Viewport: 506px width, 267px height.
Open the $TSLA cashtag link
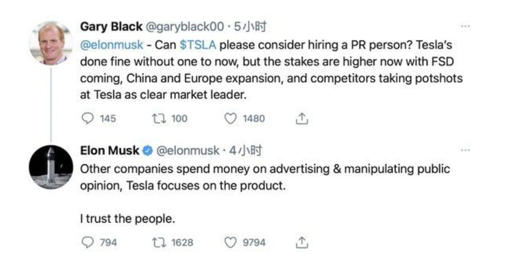(198, 45)
